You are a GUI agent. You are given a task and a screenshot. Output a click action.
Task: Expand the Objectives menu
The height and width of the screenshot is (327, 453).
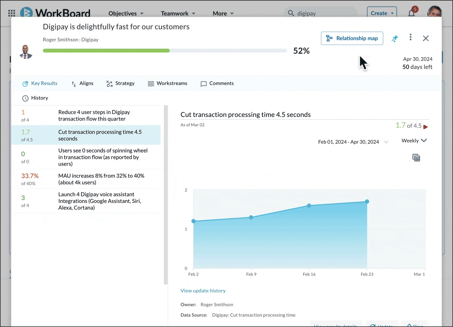[126, 13]
